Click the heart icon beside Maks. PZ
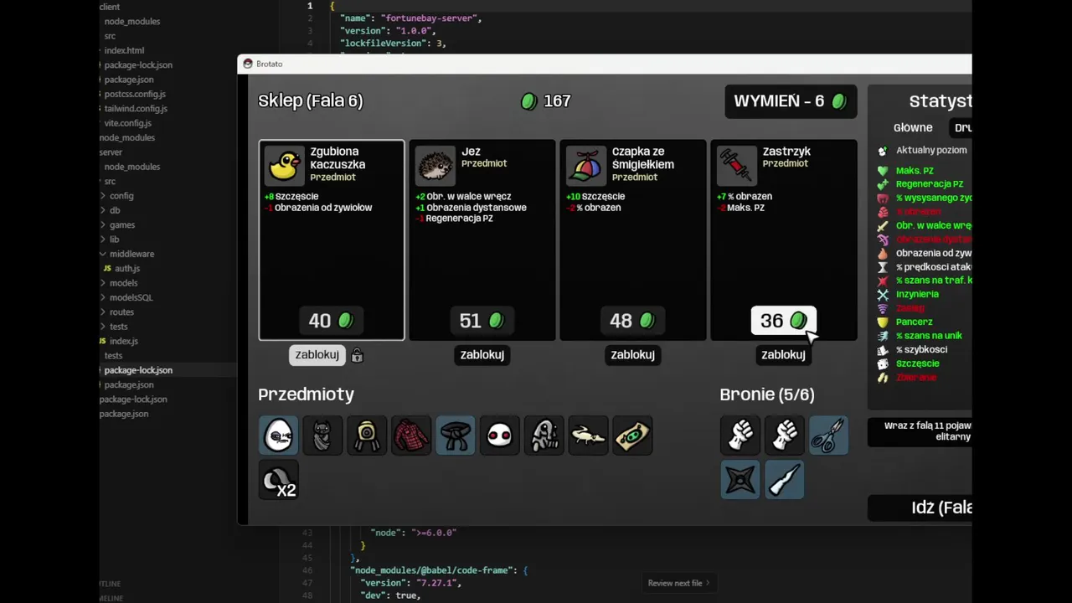1072x603 pixels. 883,171
